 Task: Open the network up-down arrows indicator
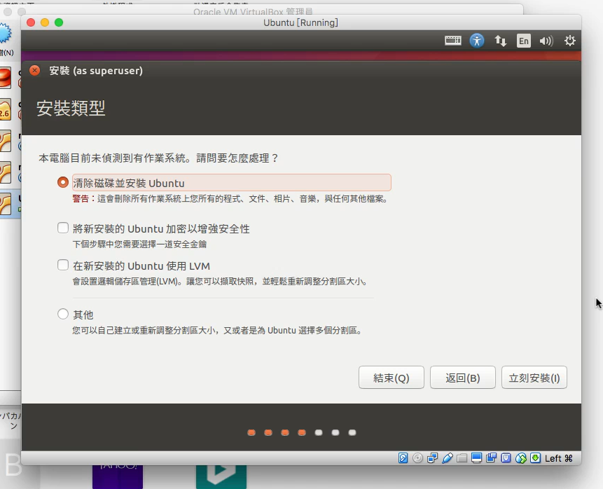click(x=500, y=41)
